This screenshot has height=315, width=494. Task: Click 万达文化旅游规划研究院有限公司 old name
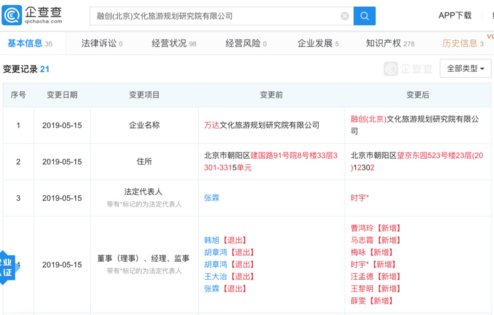(262, 125)
